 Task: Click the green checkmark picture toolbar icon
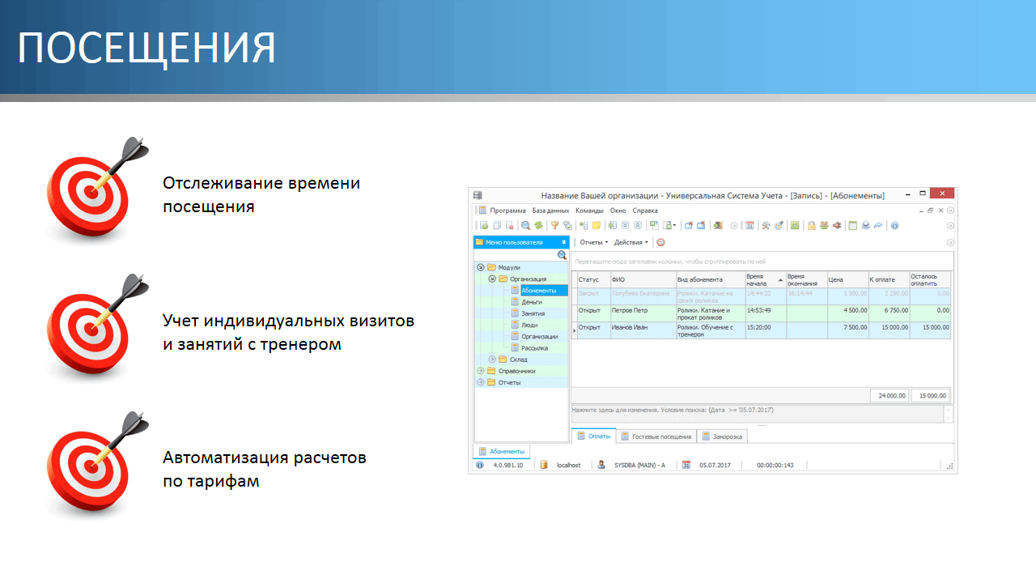point(795,225)
